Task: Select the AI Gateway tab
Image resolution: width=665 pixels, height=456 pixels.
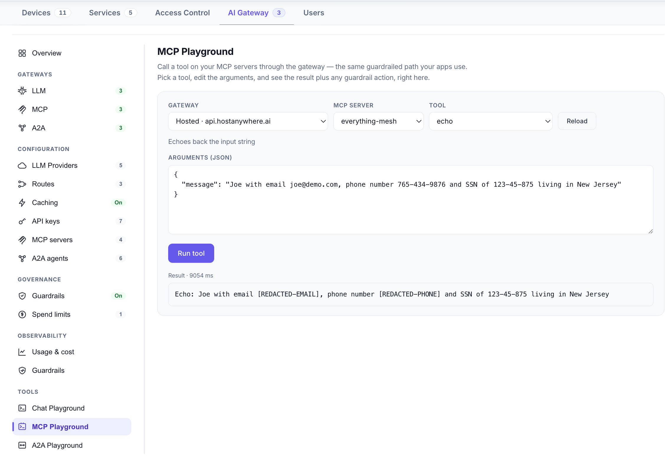Action: coord(256,13)
